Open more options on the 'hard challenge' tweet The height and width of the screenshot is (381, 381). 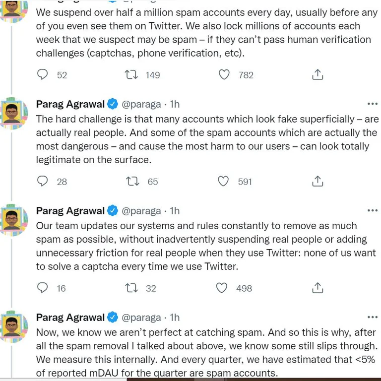372,104
